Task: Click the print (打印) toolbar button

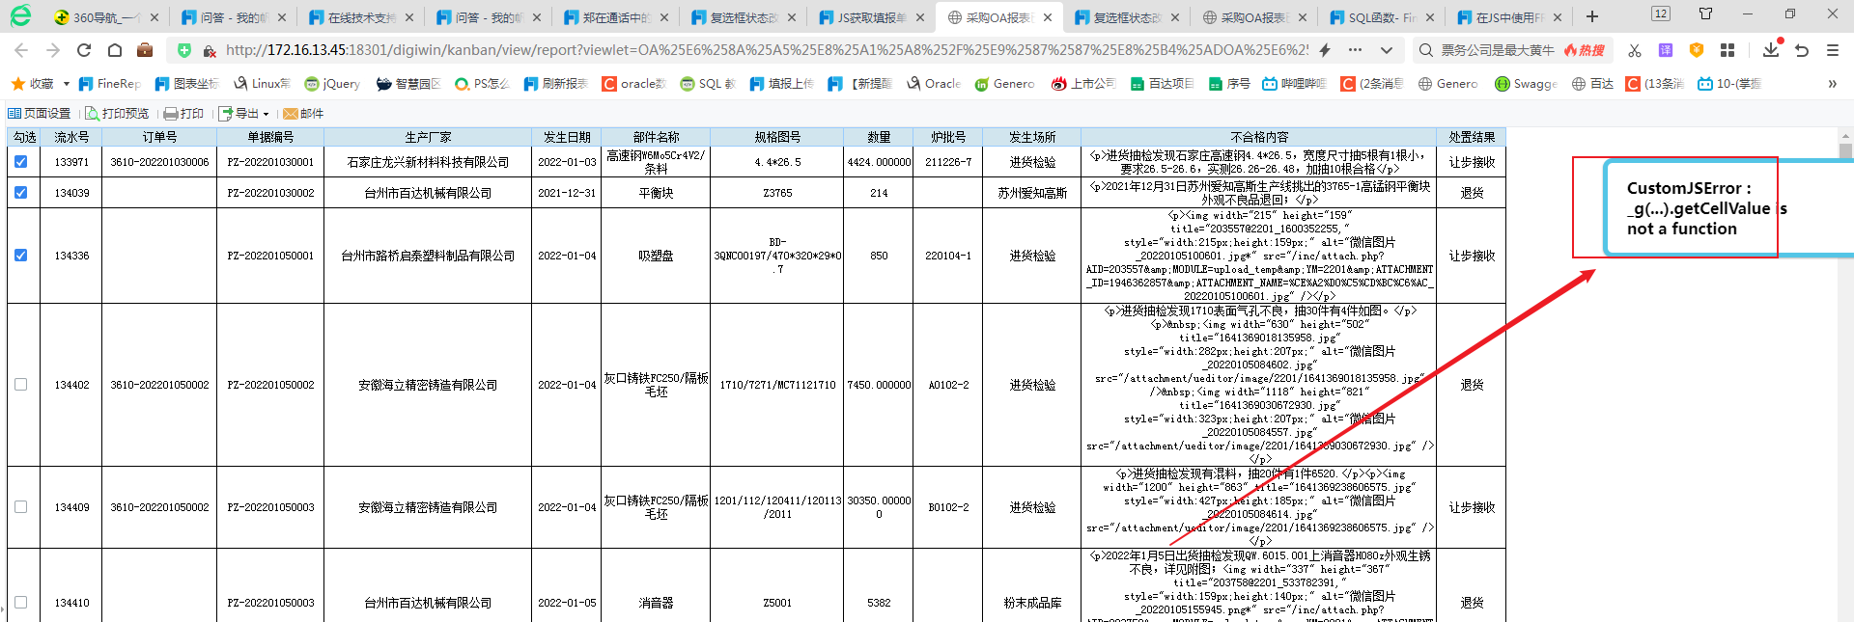Action: 183,114
